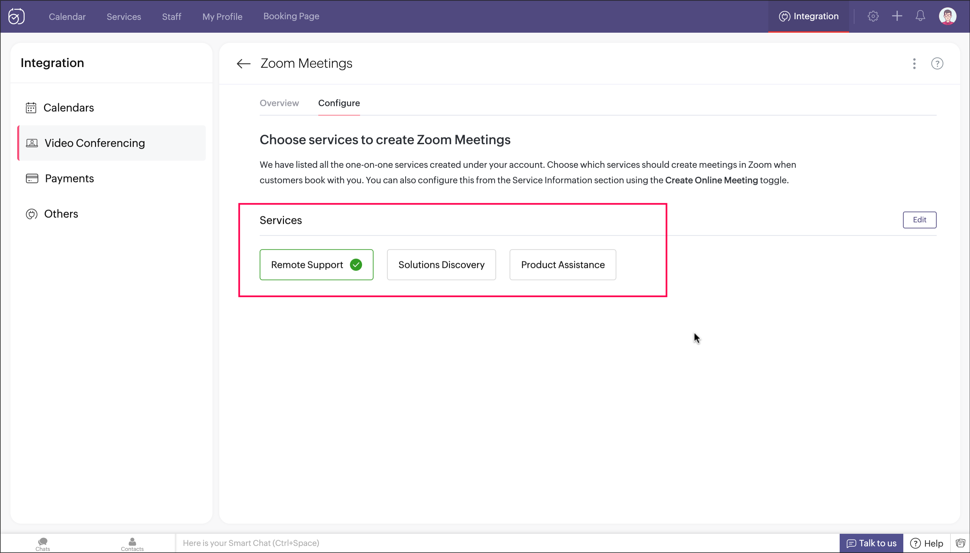The width and height of the screenshot is (970, 553).
Task: Switch to the Overview tab
Action: [279, 103]
